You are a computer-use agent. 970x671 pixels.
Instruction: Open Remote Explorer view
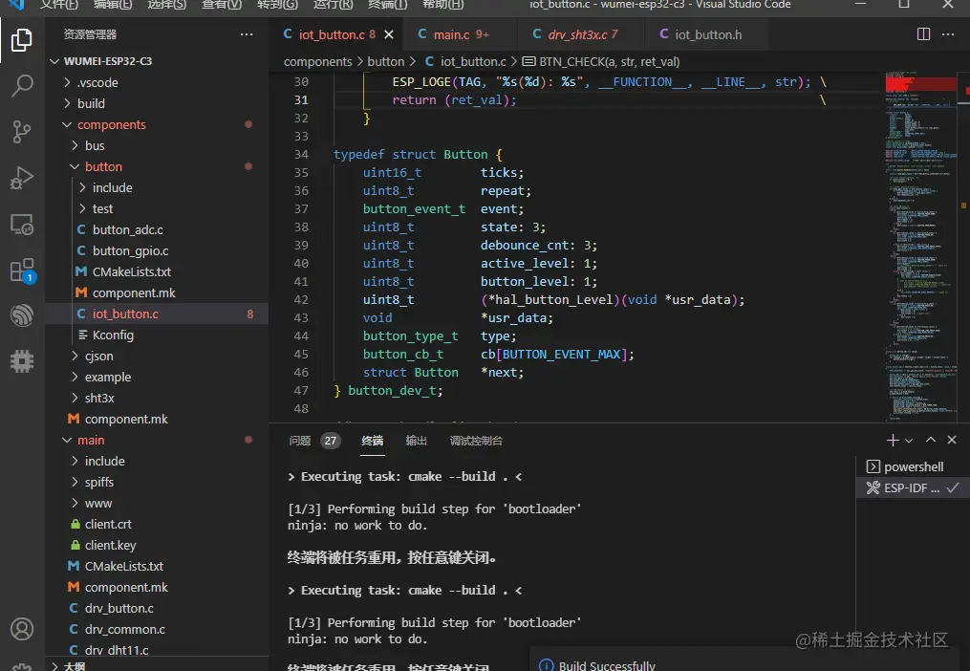coord(22,224)
